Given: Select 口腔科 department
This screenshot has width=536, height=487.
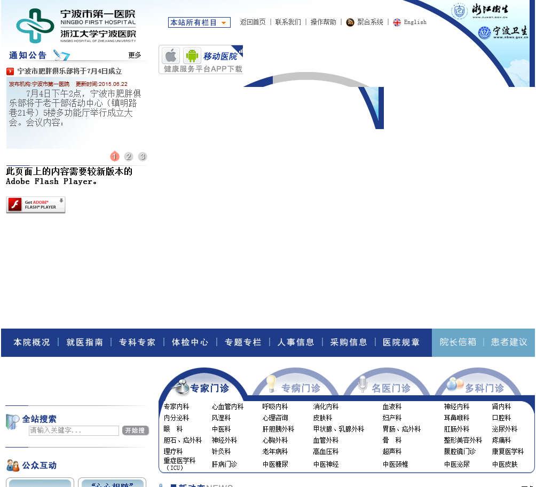Looking at the screenshot, I should pos(501,418).
